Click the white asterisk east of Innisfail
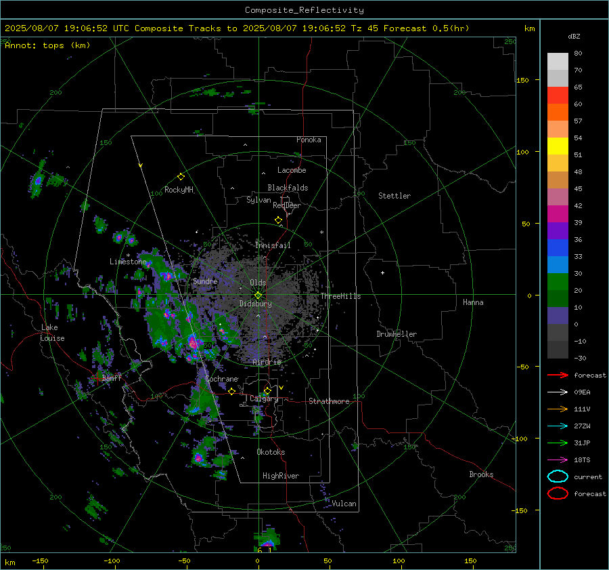 pyautogui.click(x=321, y=232)
